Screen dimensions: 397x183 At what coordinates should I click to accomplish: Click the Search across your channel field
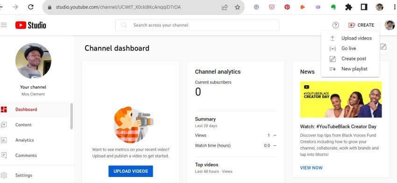(198, 25)
